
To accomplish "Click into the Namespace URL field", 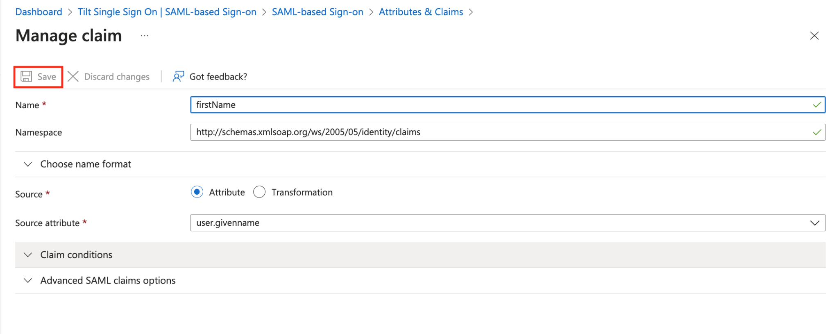I will point(508,132).
